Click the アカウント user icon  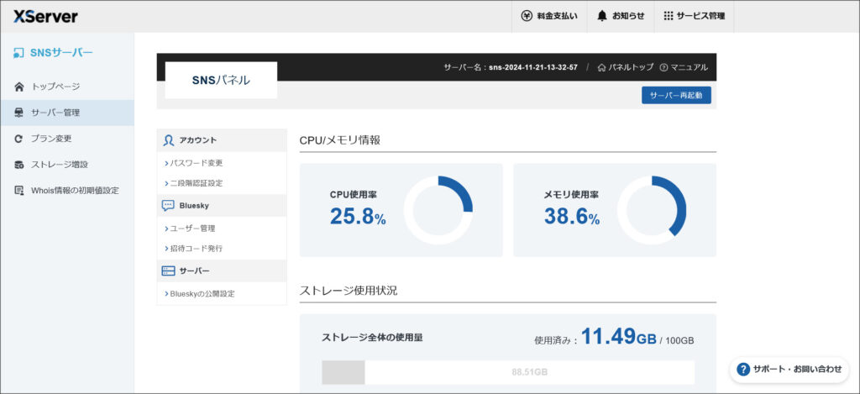168,140
